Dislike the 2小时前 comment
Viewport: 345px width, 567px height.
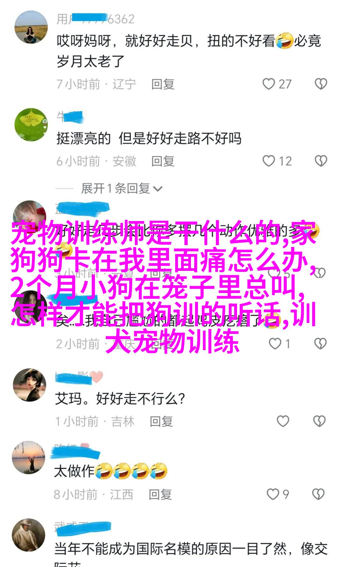[320, 344]
